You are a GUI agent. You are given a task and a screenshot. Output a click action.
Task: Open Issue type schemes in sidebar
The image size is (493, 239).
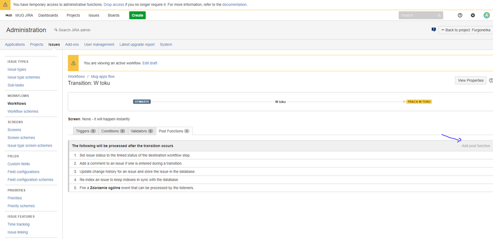click(x=24, y=77)
